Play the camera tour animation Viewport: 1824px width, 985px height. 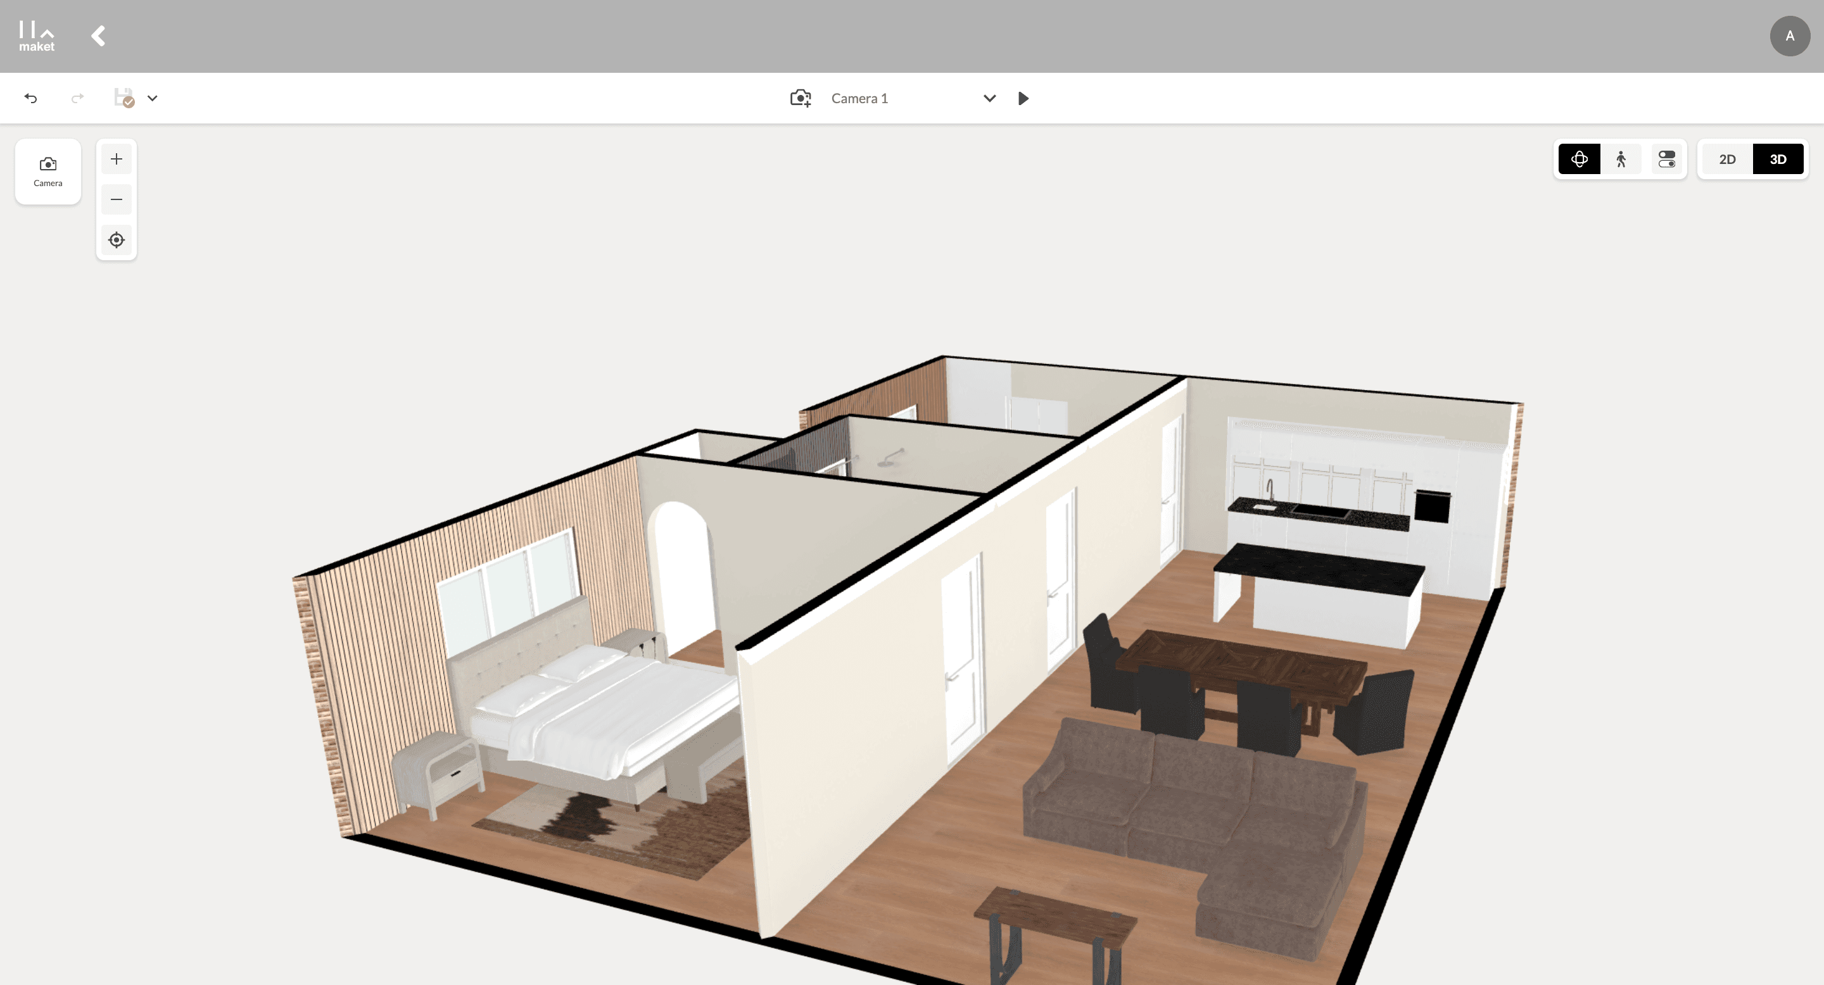1023,98
